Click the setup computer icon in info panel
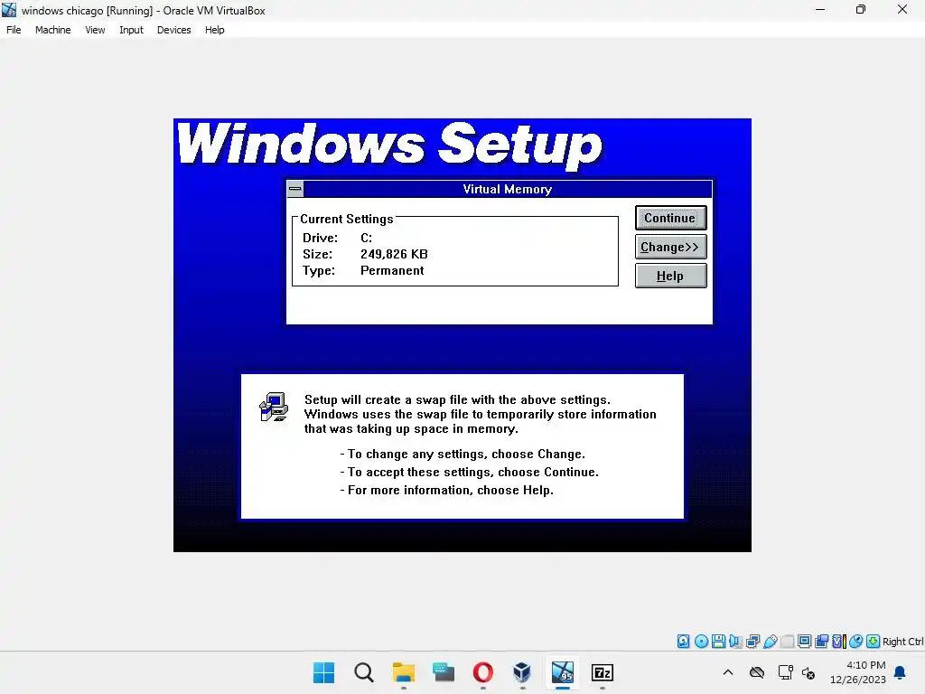Viewport: 925px width, 694px height. pos(274,407)
